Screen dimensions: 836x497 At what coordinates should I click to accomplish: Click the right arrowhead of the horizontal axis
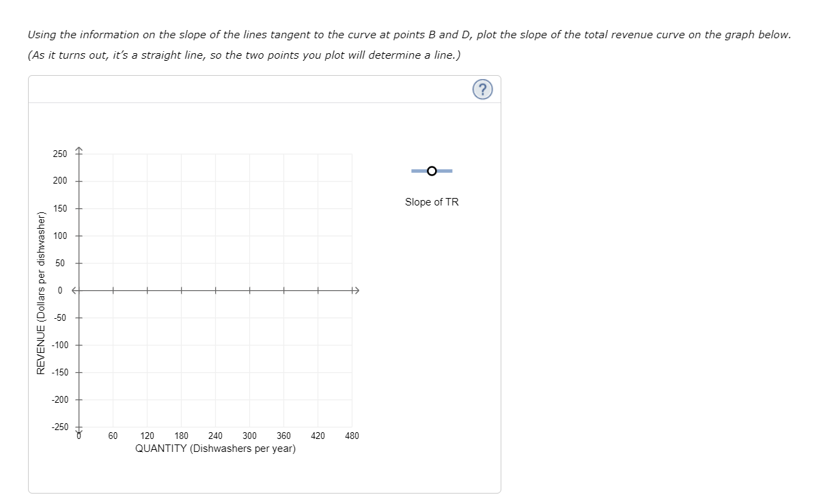pyautogui.click(x=356, y=289)
